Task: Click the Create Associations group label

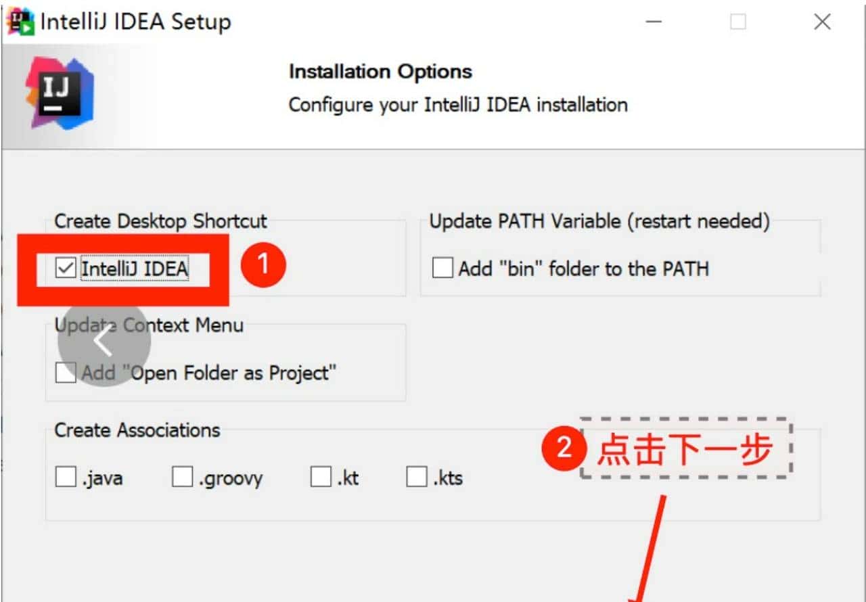Action: pyautogui.click(x=137, y=430)
